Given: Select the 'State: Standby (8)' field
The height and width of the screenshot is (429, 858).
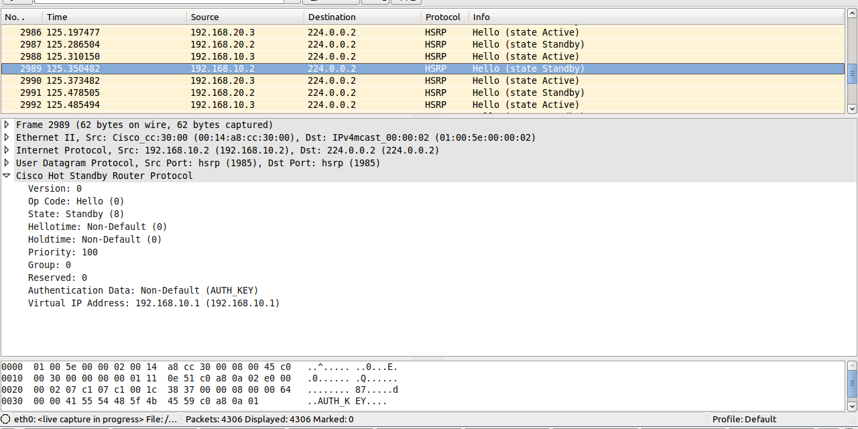Looking at the screenshot, I should click(x=76, y=214).
